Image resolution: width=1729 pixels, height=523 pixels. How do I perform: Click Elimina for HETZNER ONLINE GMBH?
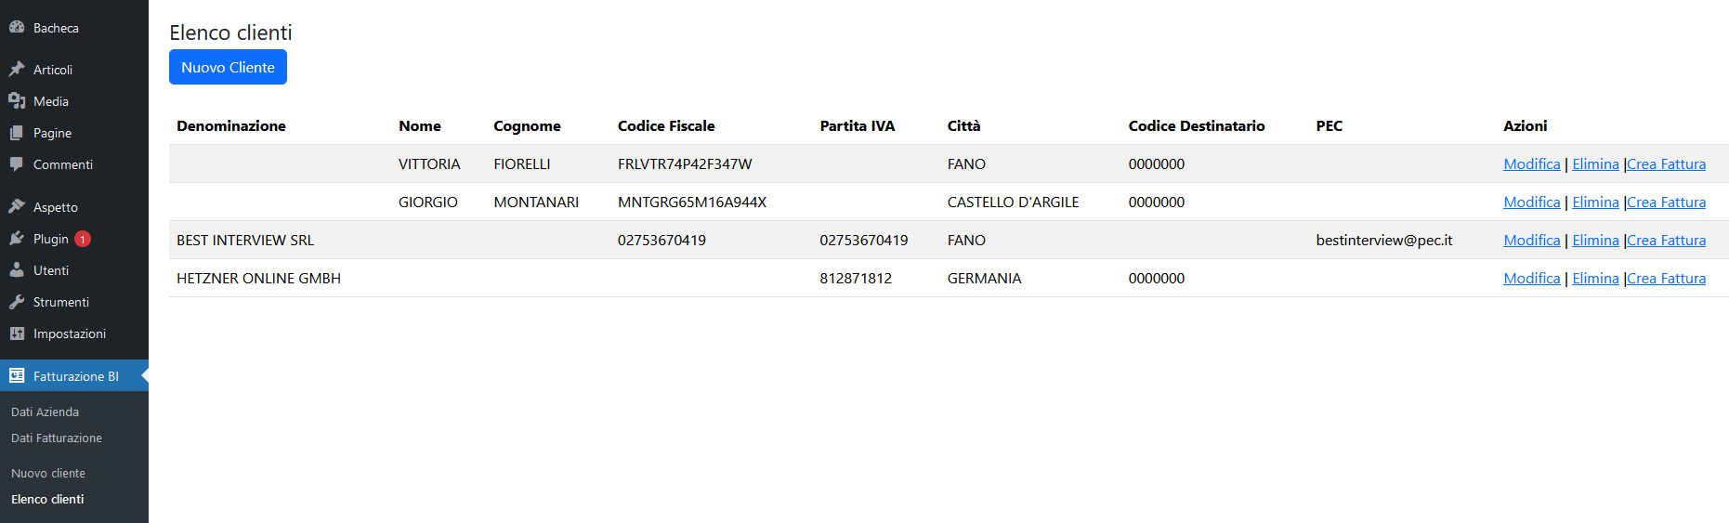[1595, 279]
